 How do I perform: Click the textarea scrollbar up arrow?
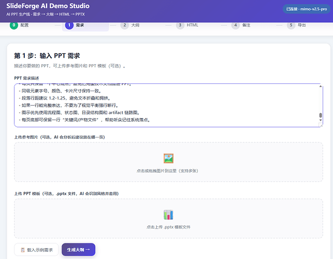click(321, 86)
